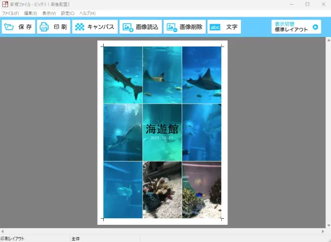
Task: Click the horizontal scrollbar right arrow
Action: pos(322,231)
